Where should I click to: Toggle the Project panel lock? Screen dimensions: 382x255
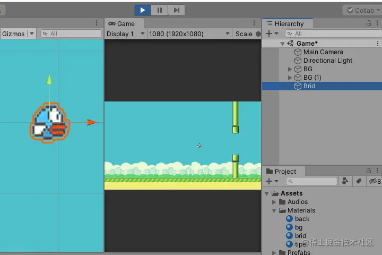coord(369,171)
